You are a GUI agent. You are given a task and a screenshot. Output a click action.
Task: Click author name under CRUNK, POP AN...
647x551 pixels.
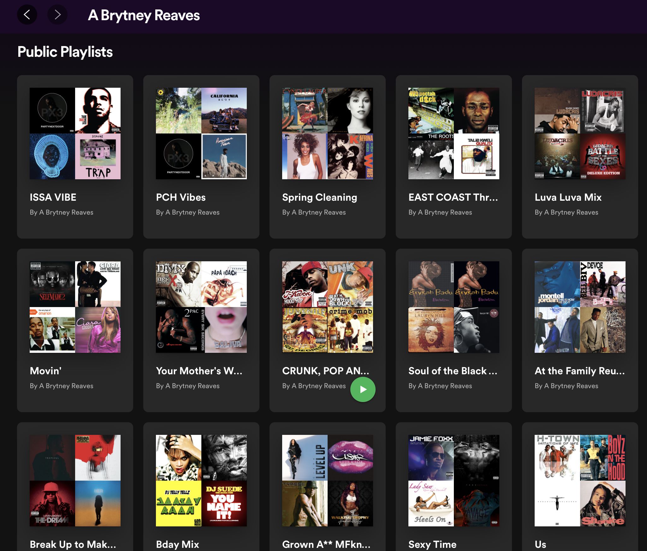[314, 386]
